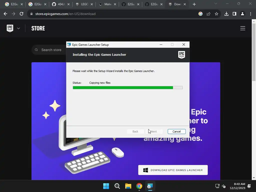Open the Chrome downloads icon

click(x=226, y=14)
